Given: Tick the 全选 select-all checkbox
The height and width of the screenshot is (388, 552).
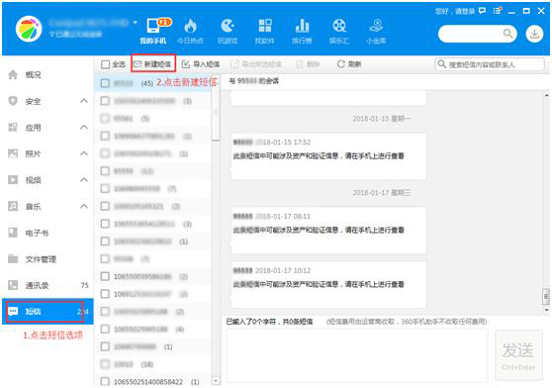Looking at the screenshot, I should [105, 64].
